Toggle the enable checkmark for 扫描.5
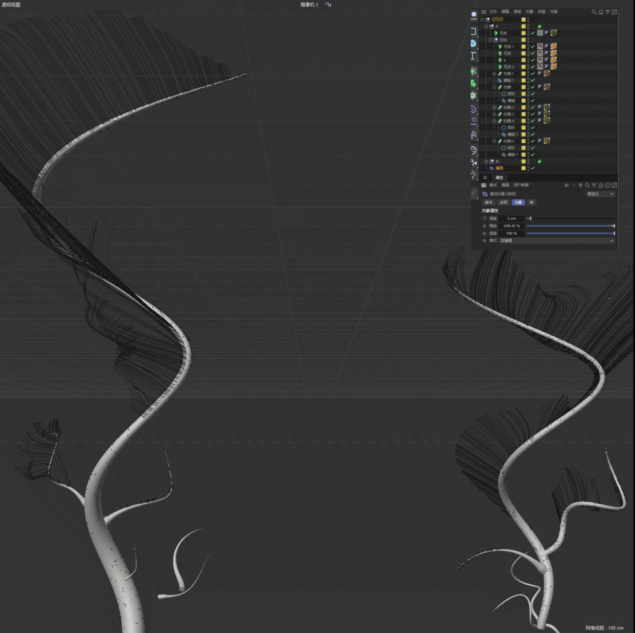 pyautogui.click(x=532, y=141)
